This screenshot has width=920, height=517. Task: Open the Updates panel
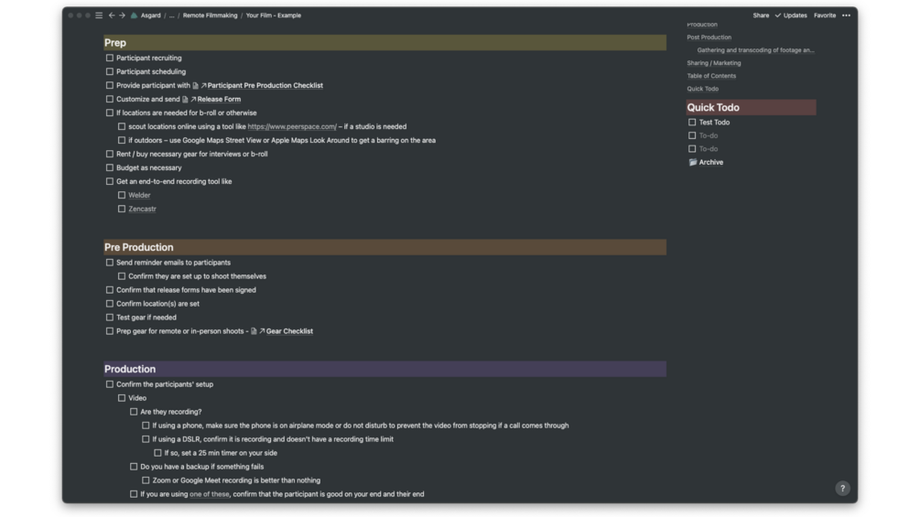click(791, 16)
